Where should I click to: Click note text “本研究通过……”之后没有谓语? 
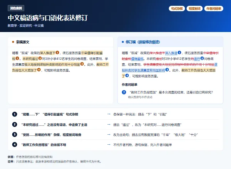coord(54,125)
